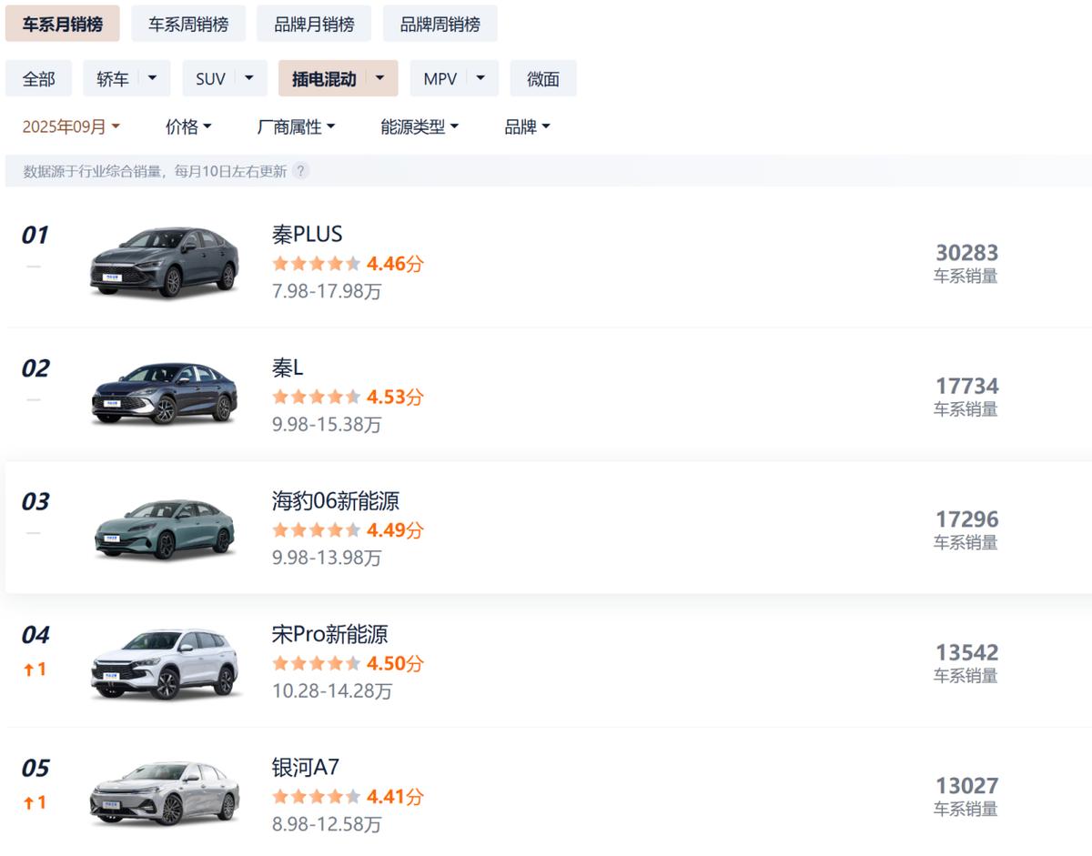Switch to the 车系周销榜 tab
This screenshot has width=1092, height=856.
tap(188, 24)
